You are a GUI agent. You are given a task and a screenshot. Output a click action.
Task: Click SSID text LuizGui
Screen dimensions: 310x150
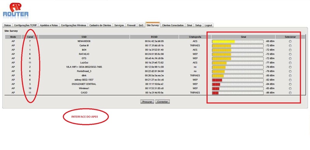84,63
